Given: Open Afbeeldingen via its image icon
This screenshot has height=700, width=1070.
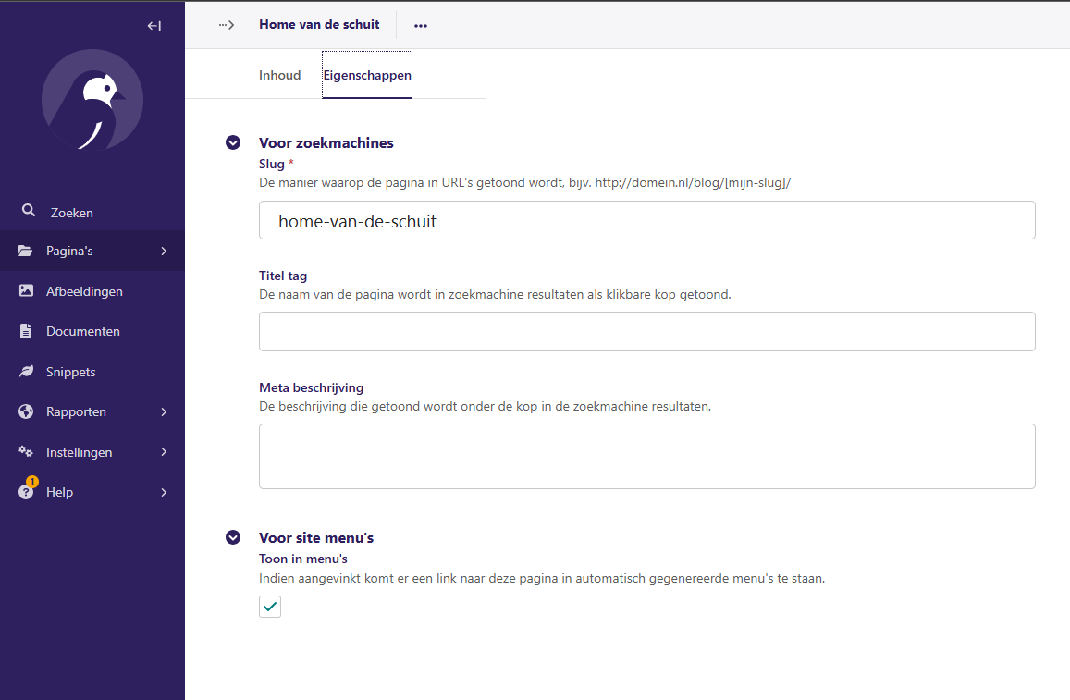Looking at the screenshot, I should 28,290.
